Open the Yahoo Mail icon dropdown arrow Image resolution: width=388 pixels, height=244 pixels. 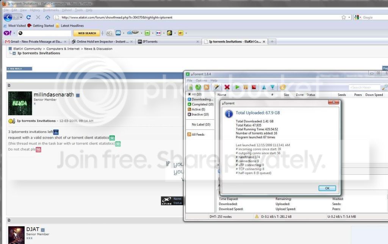(124, 33)
